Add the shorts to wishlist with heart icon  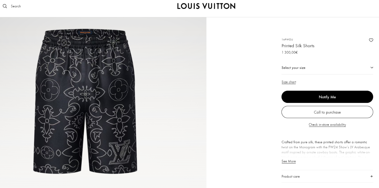(x=371, y=40)
